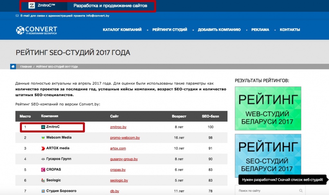Image resolution: width=329 pixels, height=195 pixels.
Task: Click the Webcom Media company icon
Action: pos(43,137)
